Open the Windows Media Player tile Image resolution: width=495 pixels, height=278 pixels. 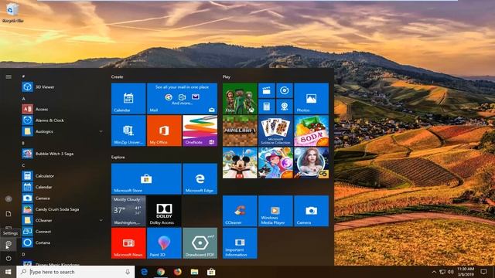pyautogui.click(x=275, y=211)
